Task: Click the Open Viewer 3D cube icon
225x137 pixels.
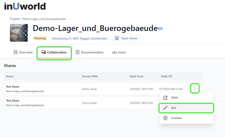Action: click(117, 38)
